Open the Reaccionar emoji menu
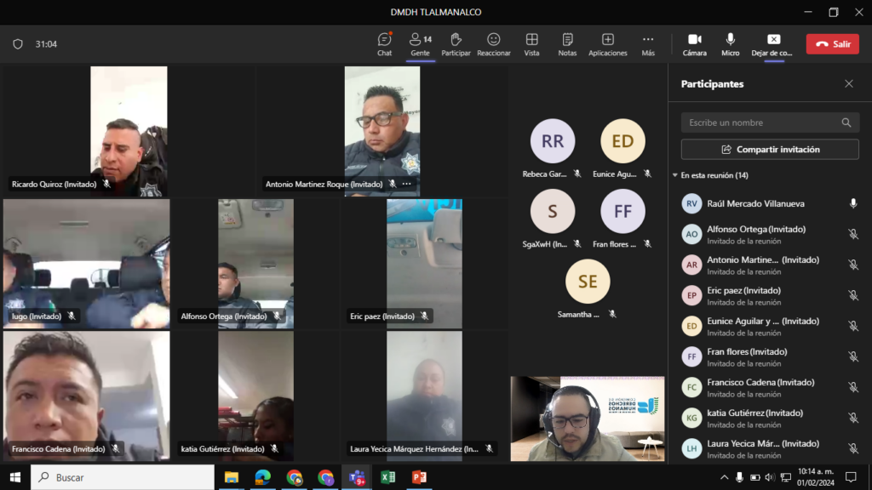Viewport: 872px width, 490px height. tap(493, 44)
